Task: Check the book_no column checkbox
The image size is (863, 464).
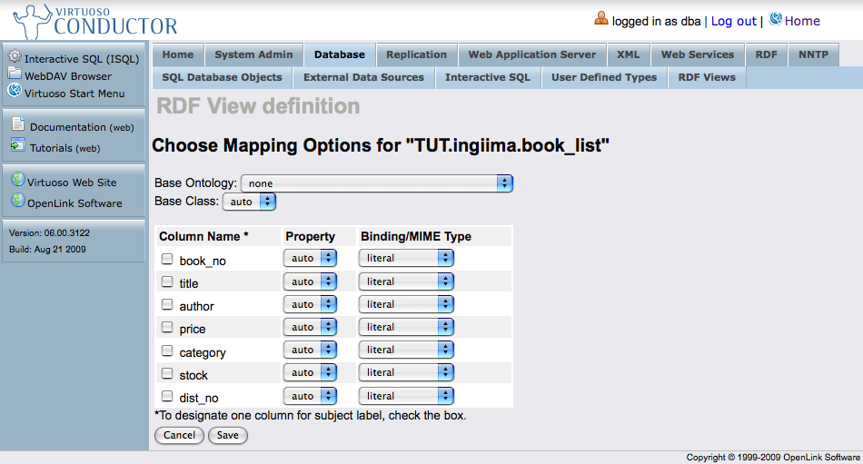Action: tap(167, 259)
